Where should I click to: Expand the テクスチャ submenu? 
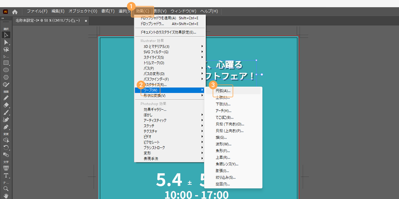pyautogui.click(x=170, y=131)
